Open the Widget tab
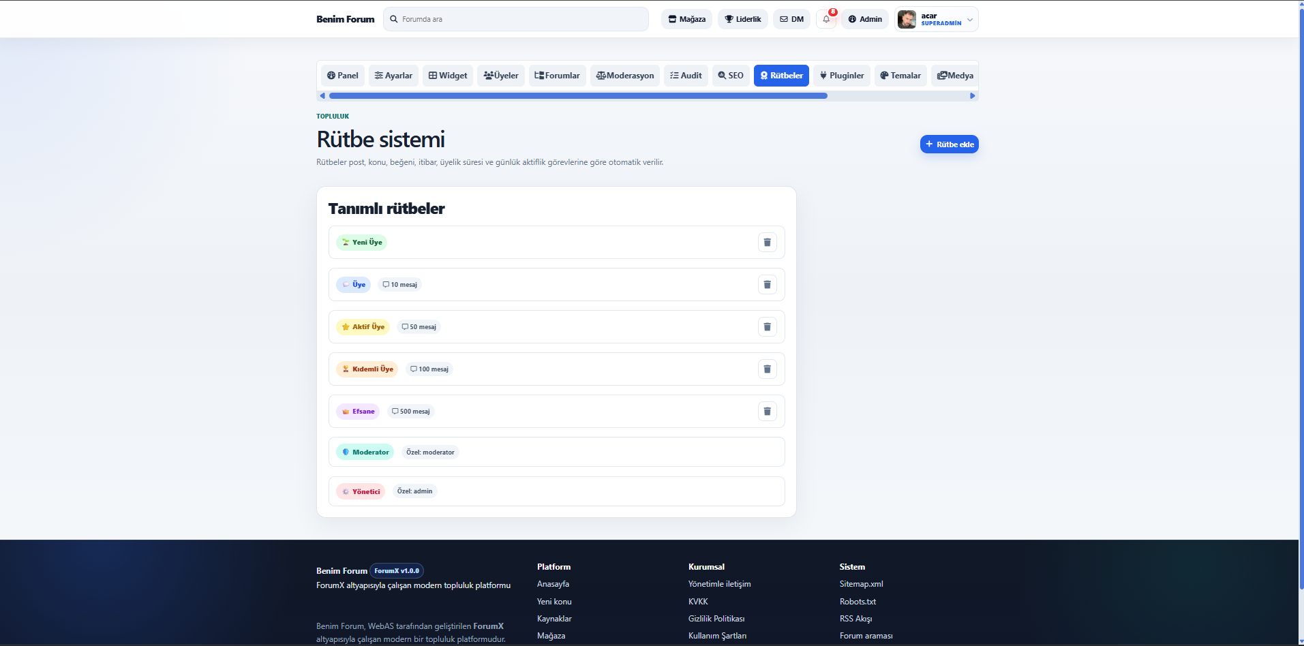This screenshot has width=1304, height=646. point(448,76)
